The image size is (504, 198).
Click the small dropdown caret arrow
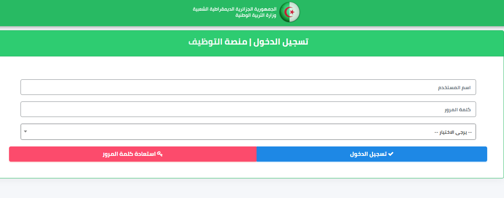[x=25, y=132]
